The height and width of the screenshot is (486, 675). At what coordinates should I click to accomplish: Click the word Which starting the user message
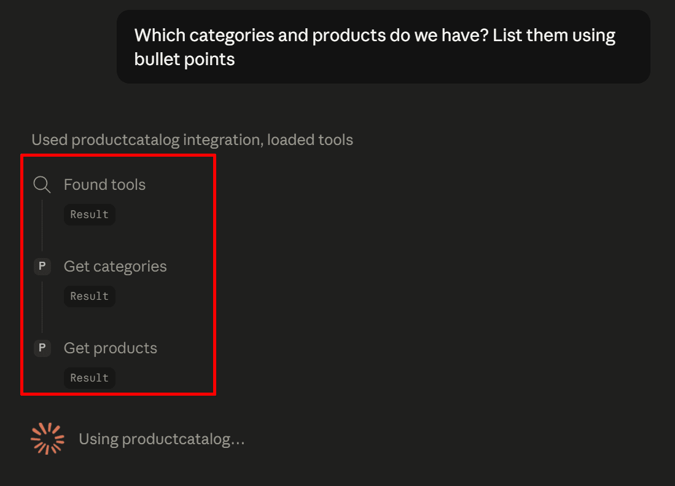(160, 35)
